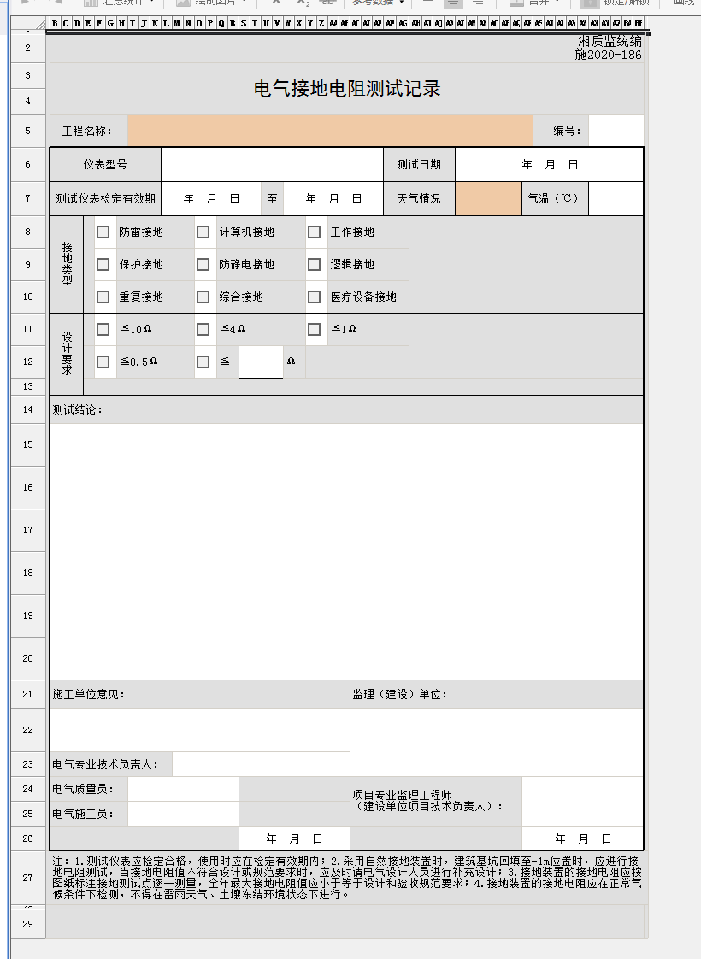The width and height of the screenshot is (701, 959).
Task: Select the validity end date after 至
Action: click(x=333, y=199)
